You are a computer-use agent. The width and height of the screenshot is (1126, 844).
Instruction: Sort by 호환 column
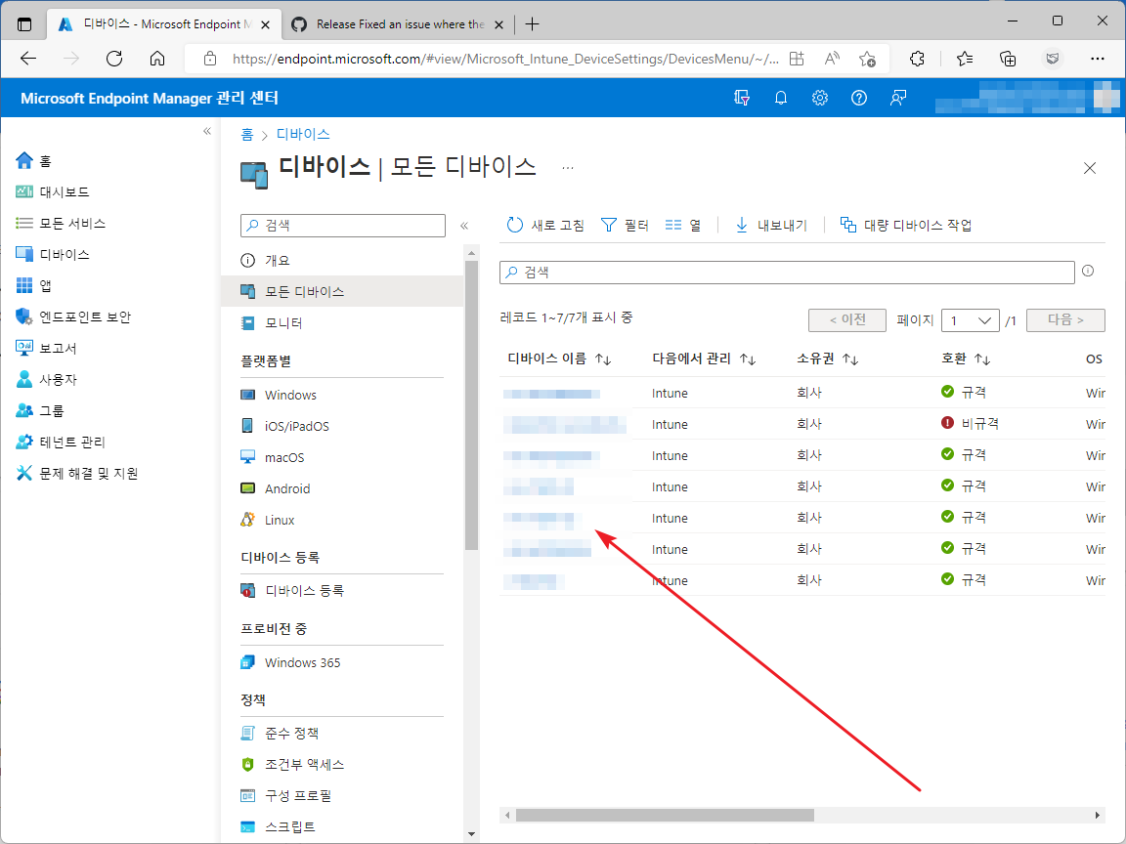pyautogui.click(x=966, y=359)
